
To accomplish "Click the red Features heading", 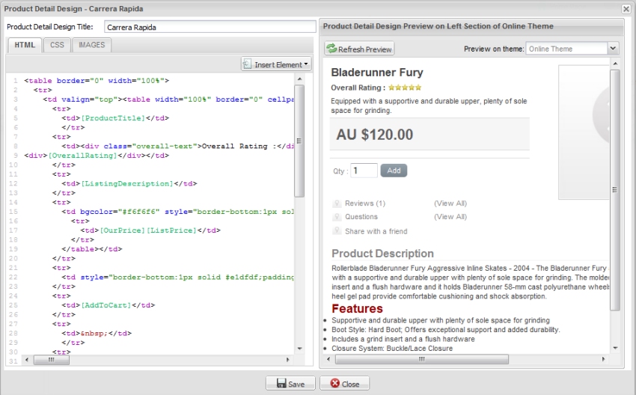I will [357, 309].
